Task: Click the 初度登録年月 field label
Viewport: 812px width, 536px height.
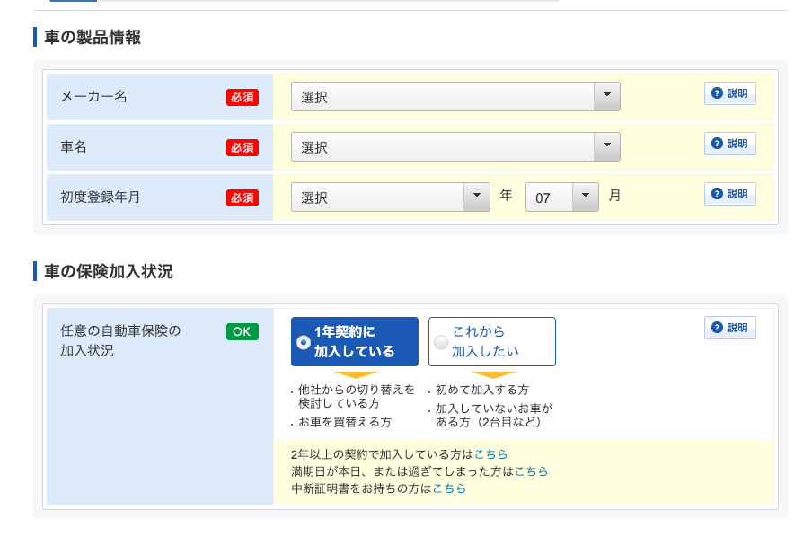Action: [x=101, y=198]
